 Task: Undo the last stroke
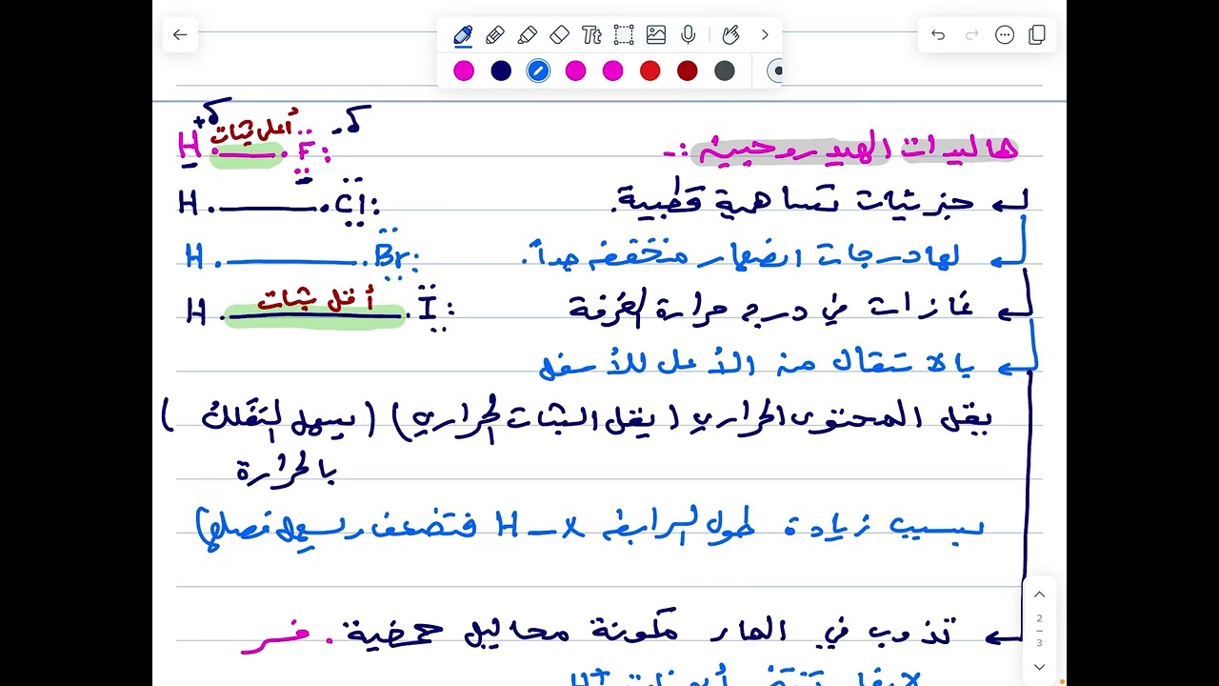pyautogui.click(x=938, y=35)
